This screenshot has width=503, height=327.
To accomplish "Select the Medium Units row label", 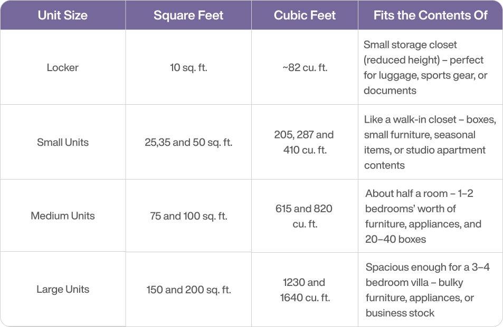I will [x=63, y=216].
